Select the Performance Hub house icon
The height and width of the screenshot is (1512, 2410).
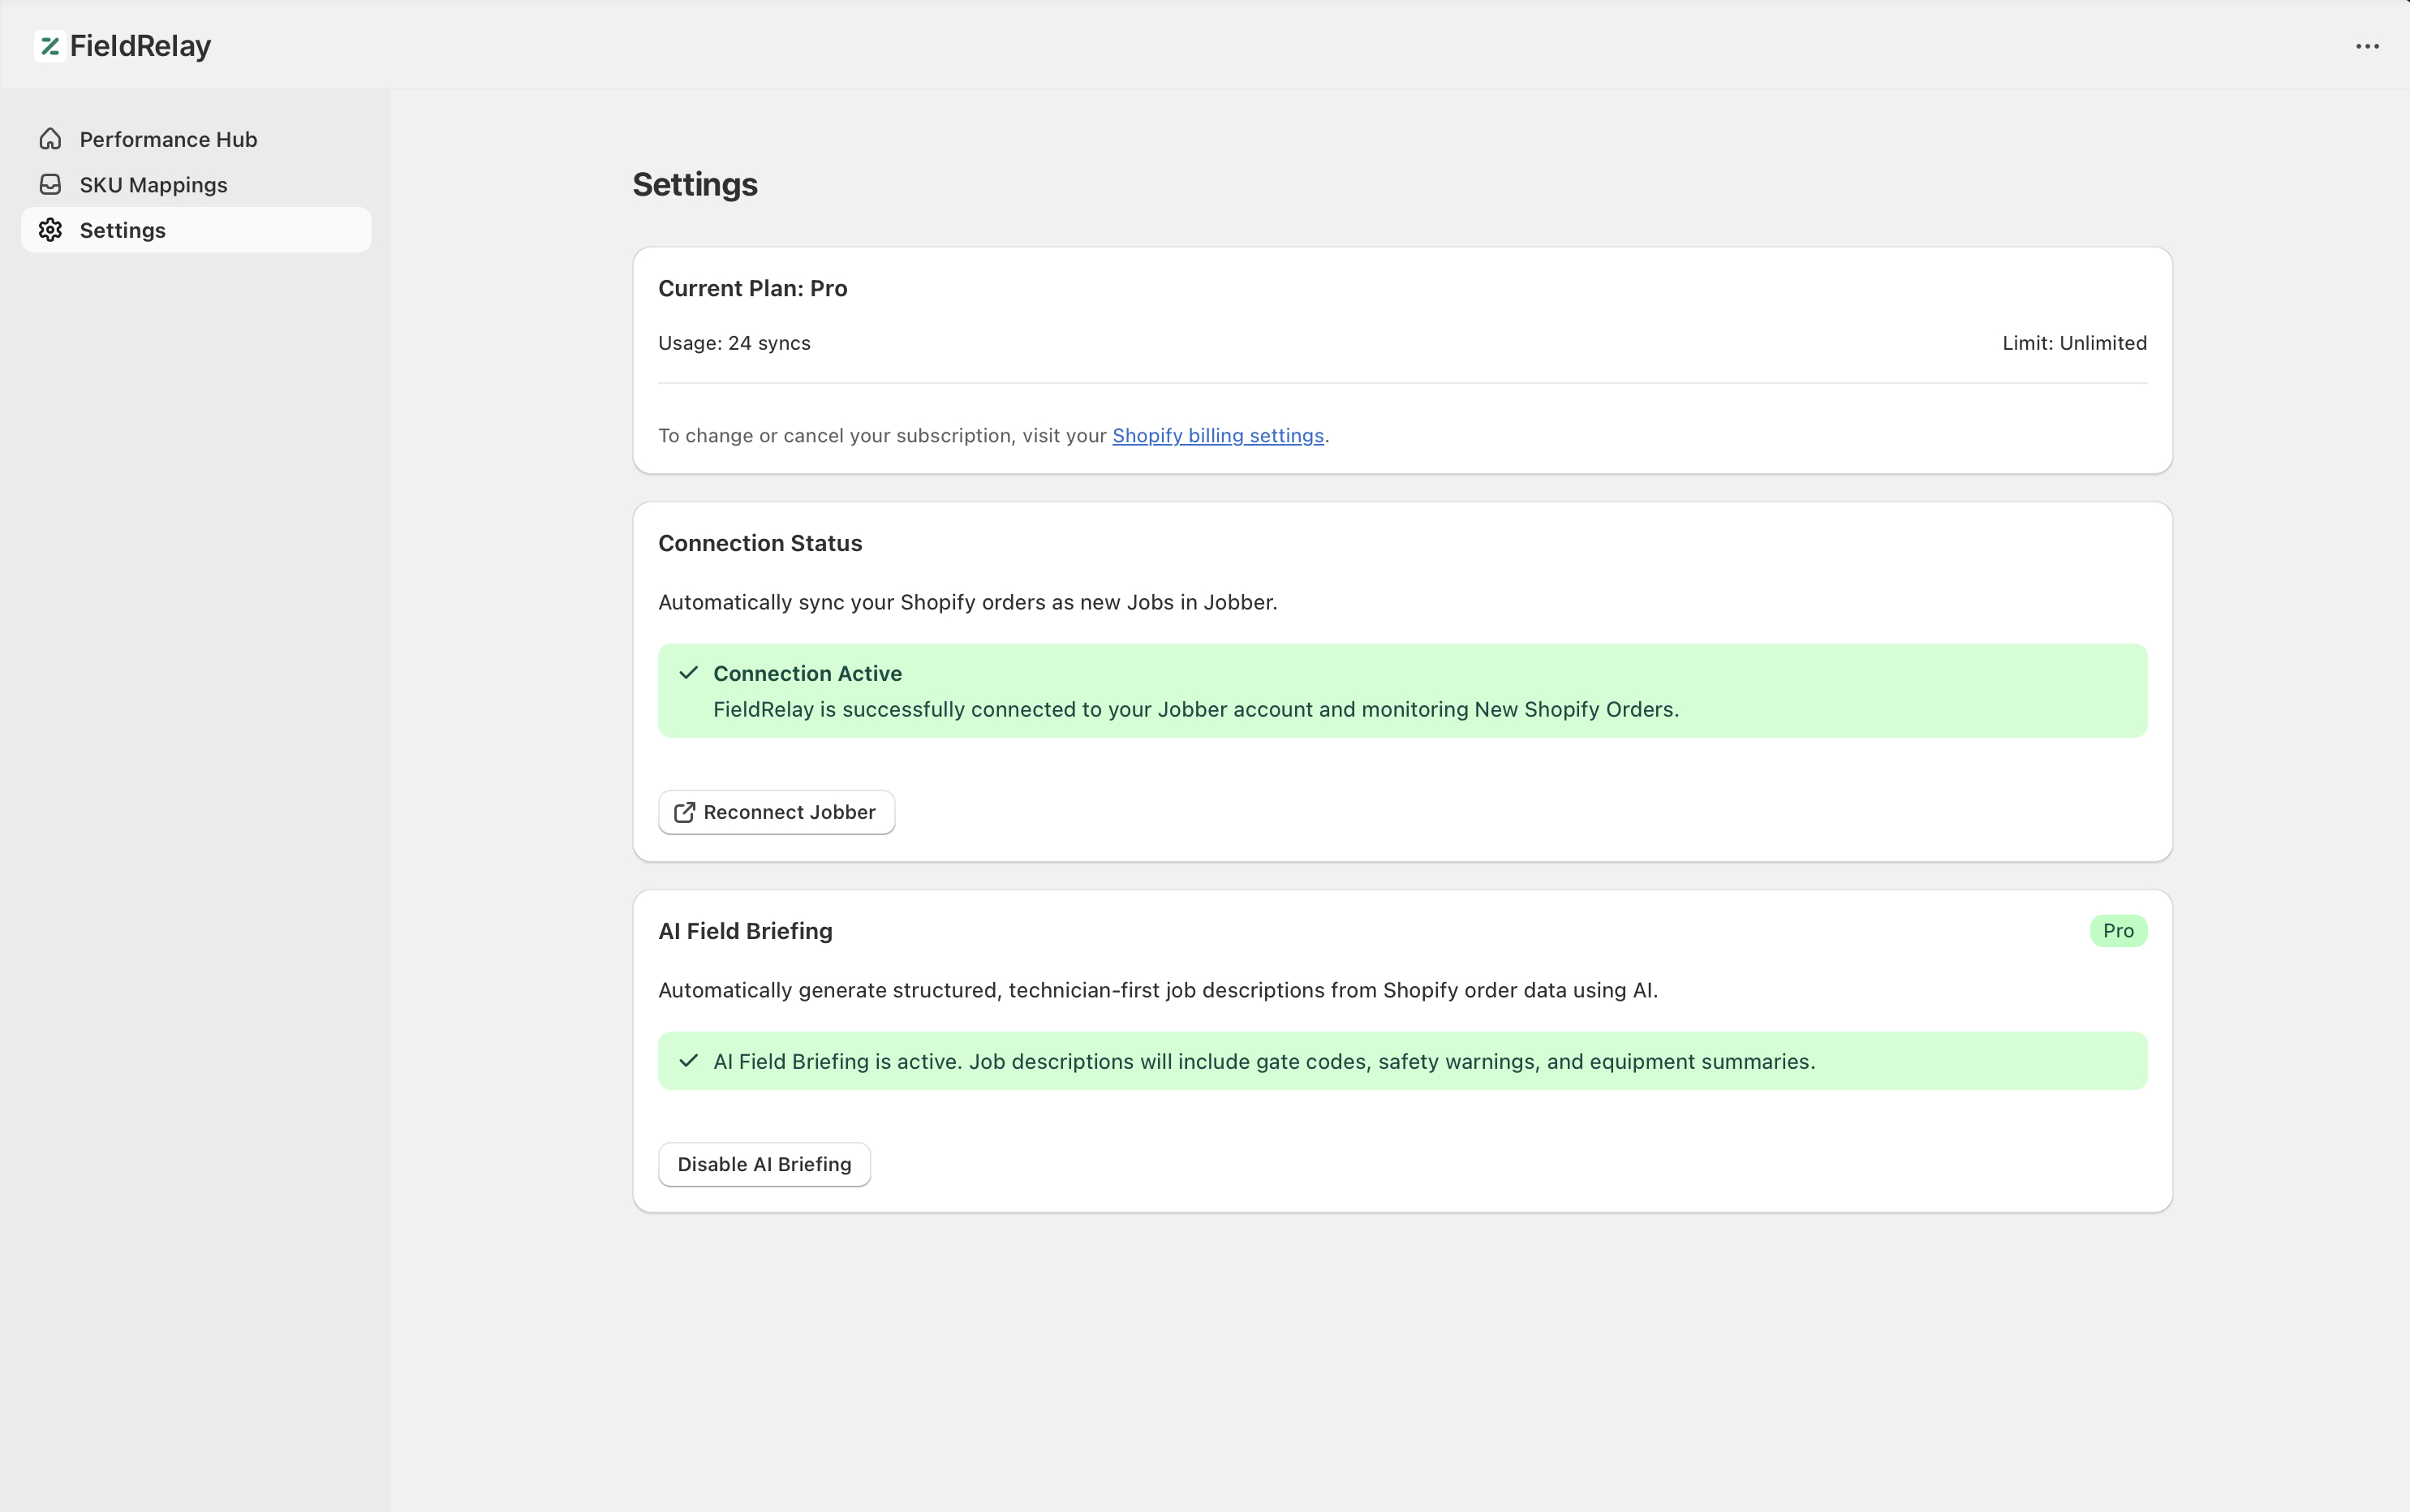[50, 139]
